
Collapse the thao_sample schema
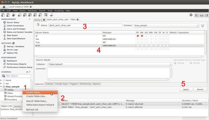point(1,86)
